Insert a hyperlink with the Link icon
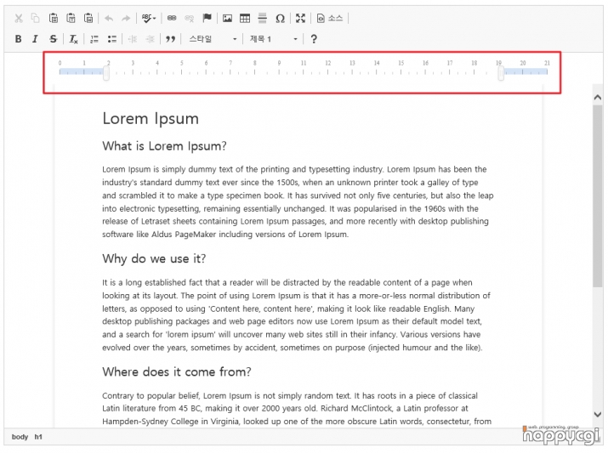 click(x=172, y=18)
